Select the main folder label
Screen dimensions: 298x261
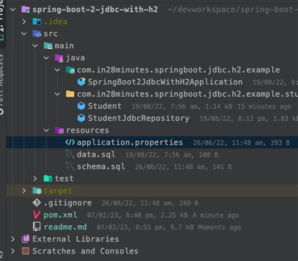64,46
